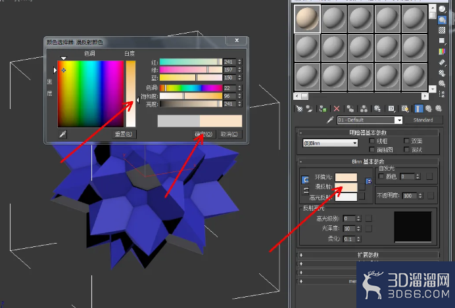The image size is (455, 308).
Task: Click the map button beside 不透明度
Action: (430, 196)
